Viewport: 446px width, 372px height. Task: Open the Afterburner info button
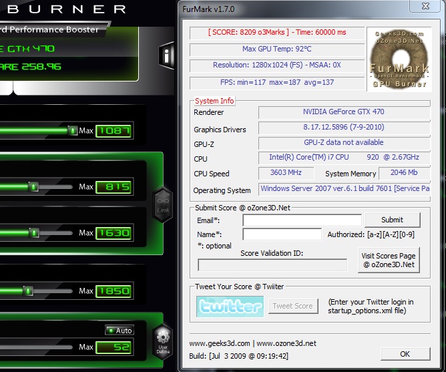coord(166,56)
